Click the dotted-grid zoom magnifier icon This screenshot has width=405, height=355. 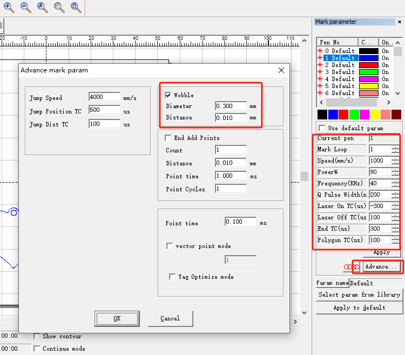point(59,7)
